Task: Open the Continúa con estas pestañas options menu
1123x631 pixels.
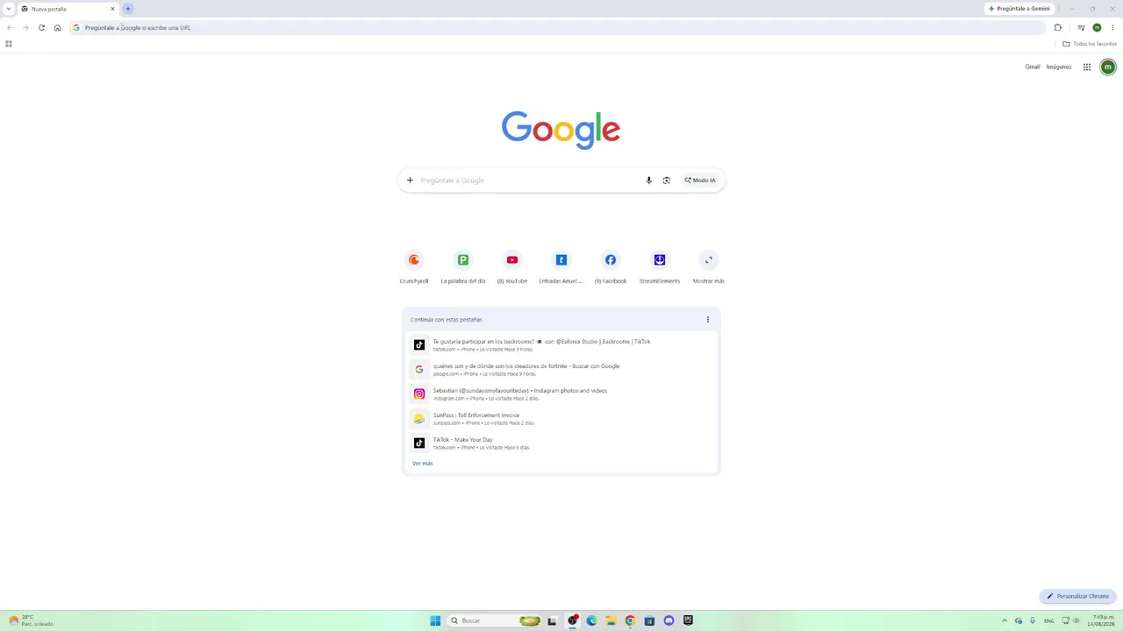Action: tap(708, 320)
